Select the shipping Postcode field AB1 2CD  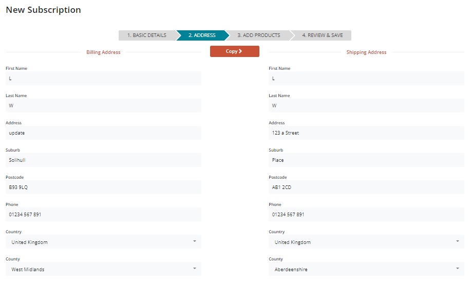366,187
